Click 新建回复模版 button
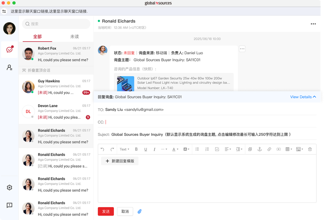 coord(120,161)
